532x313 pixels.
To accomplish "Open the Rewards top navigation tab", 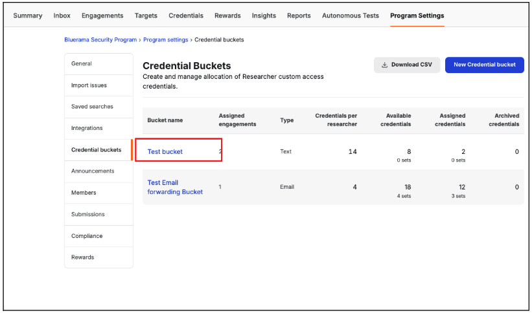I will (x=227, y=16).
